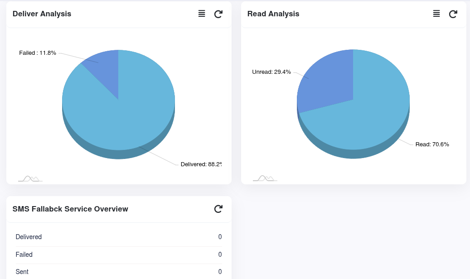Click the 'Delivered: 88.2%' chart label
This screenshot has width=470, height=279.
[201, 164]
